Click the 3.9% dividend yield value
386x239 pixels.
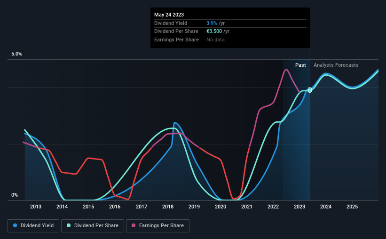(212, 23)
